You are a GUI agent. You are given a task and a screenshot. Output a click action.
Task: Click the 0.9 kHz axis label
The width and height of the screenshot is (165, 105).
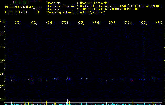pyautogui.click(x=2, y=60)
